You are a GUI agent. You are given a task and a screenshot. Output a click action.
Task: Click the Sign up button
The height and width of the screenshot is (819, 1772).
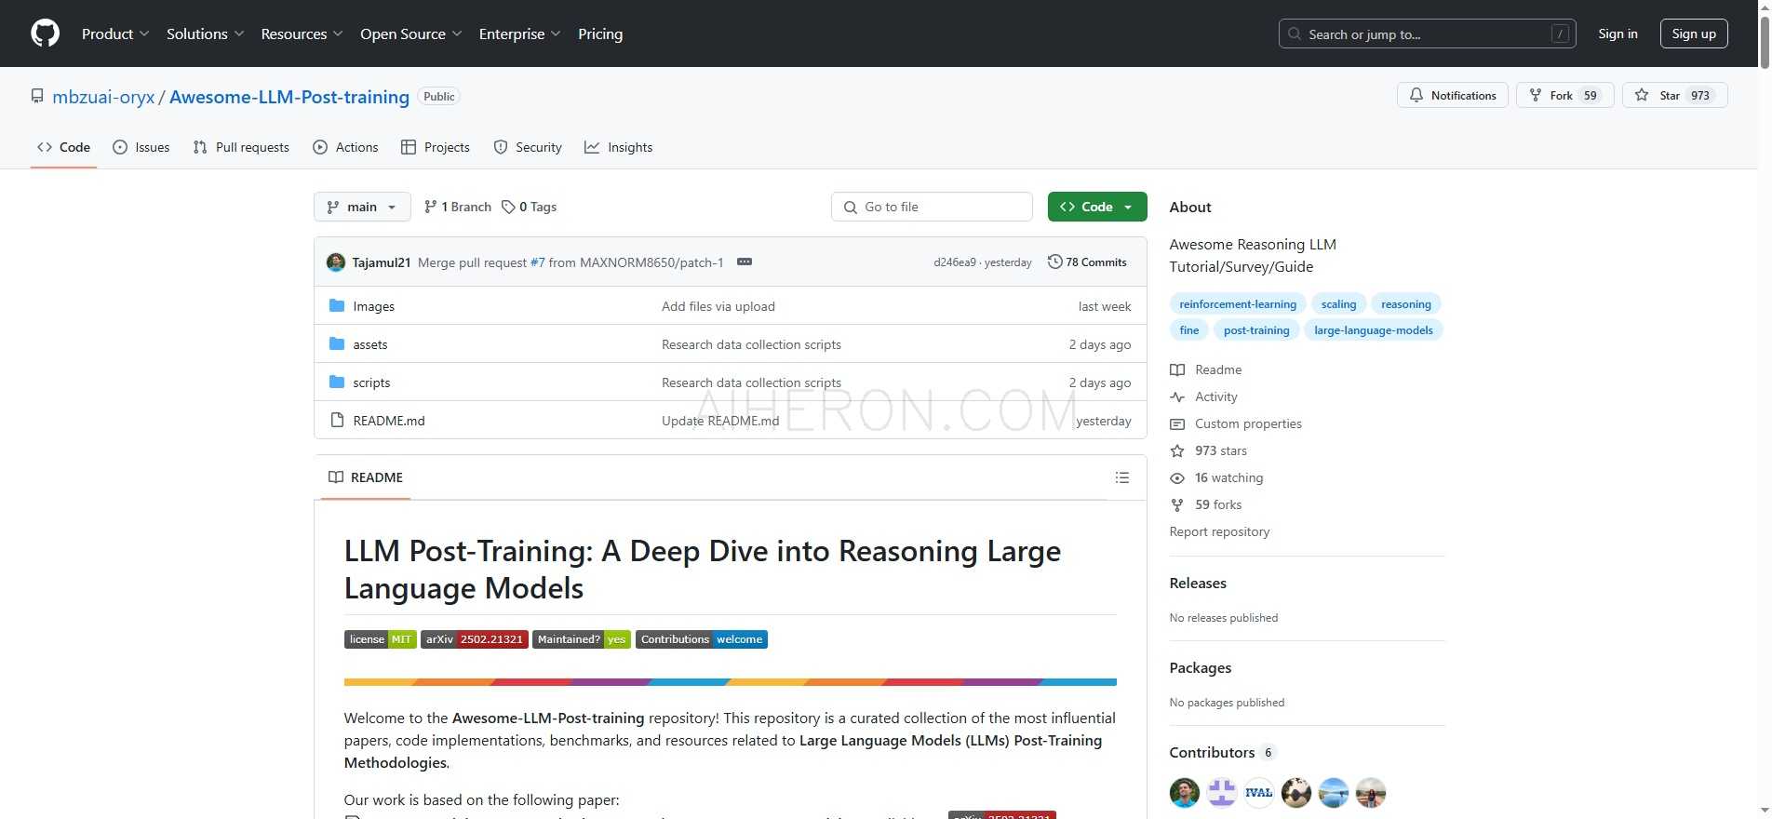click(1694, 34)
